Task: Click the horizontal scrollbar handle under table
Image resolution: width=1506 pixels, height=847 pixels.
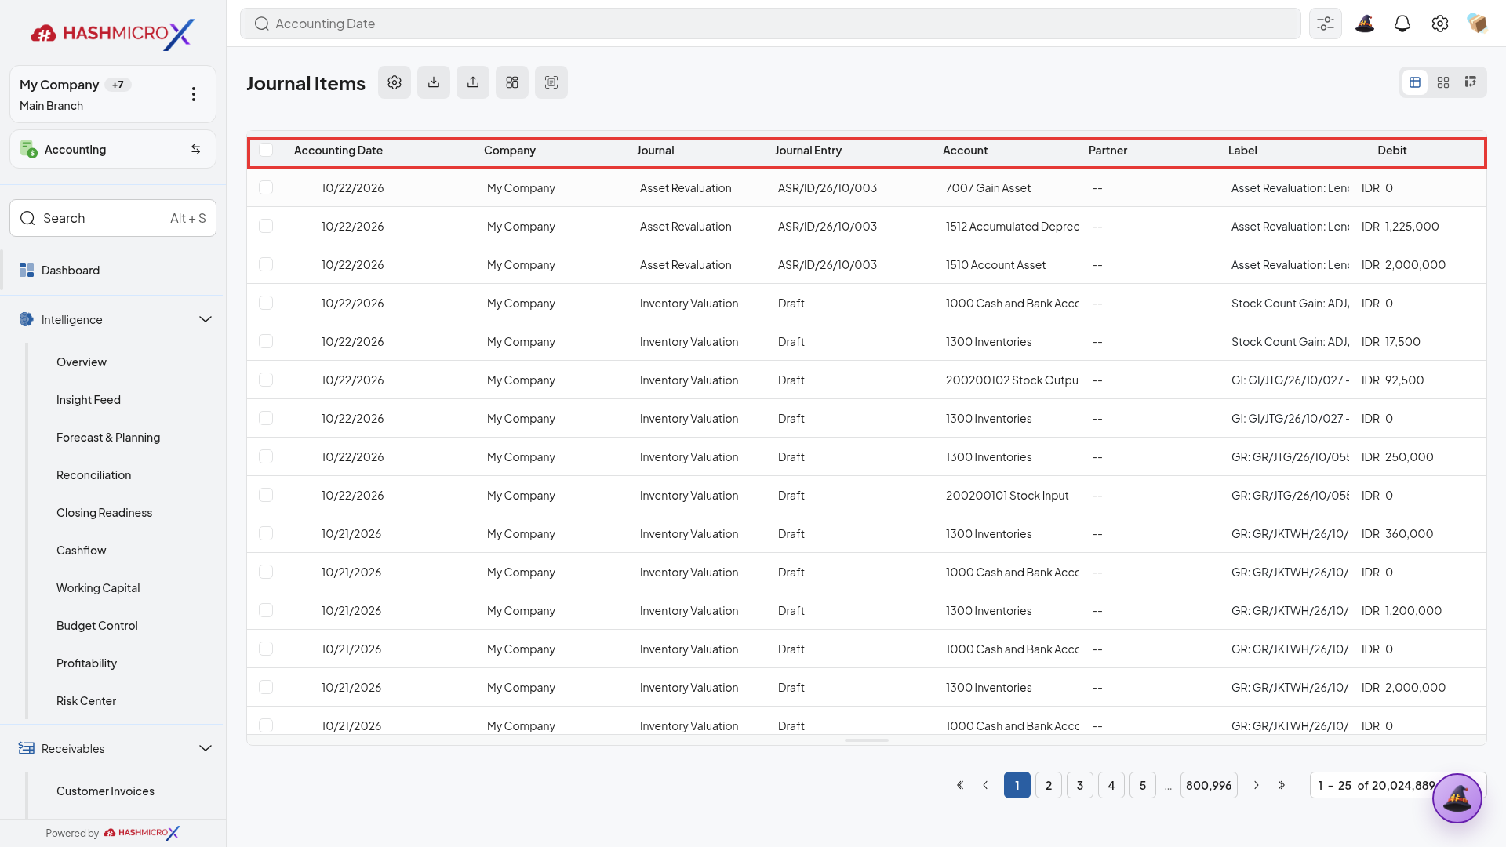Action: point(867,740)
